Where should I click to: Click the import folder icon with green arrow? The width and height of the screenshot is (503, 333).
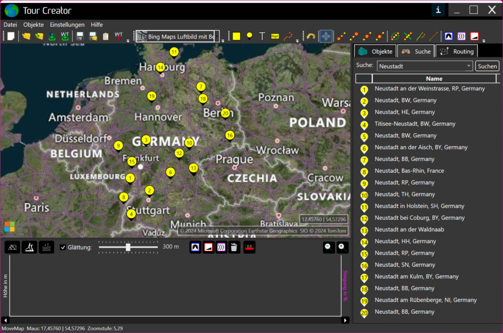click(x=39, y=36)
